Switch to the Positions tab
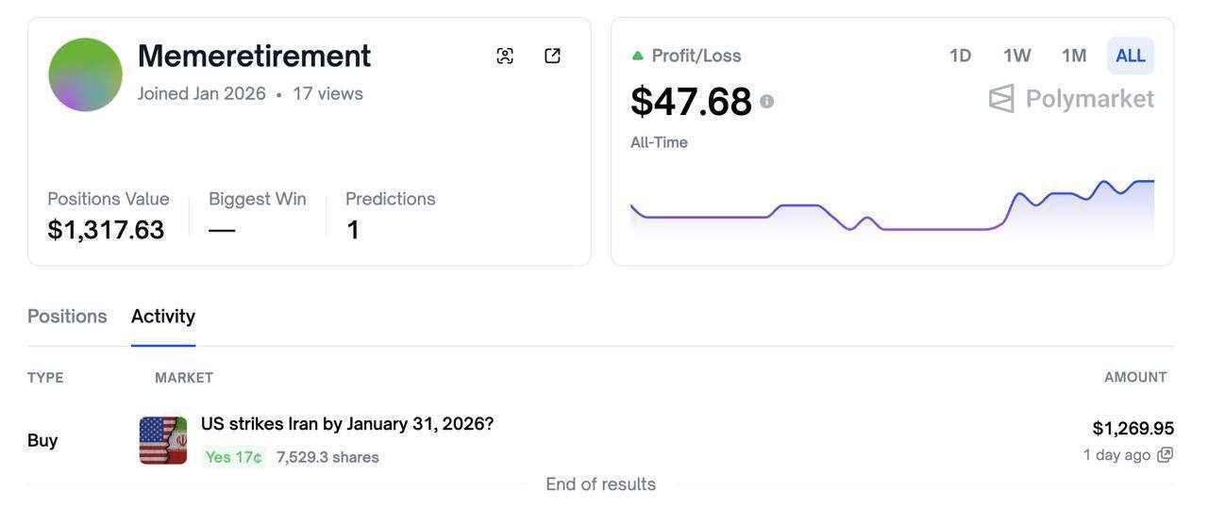Image resolution: width=1208 pixels, height=507 pixels. click(67, 317)
